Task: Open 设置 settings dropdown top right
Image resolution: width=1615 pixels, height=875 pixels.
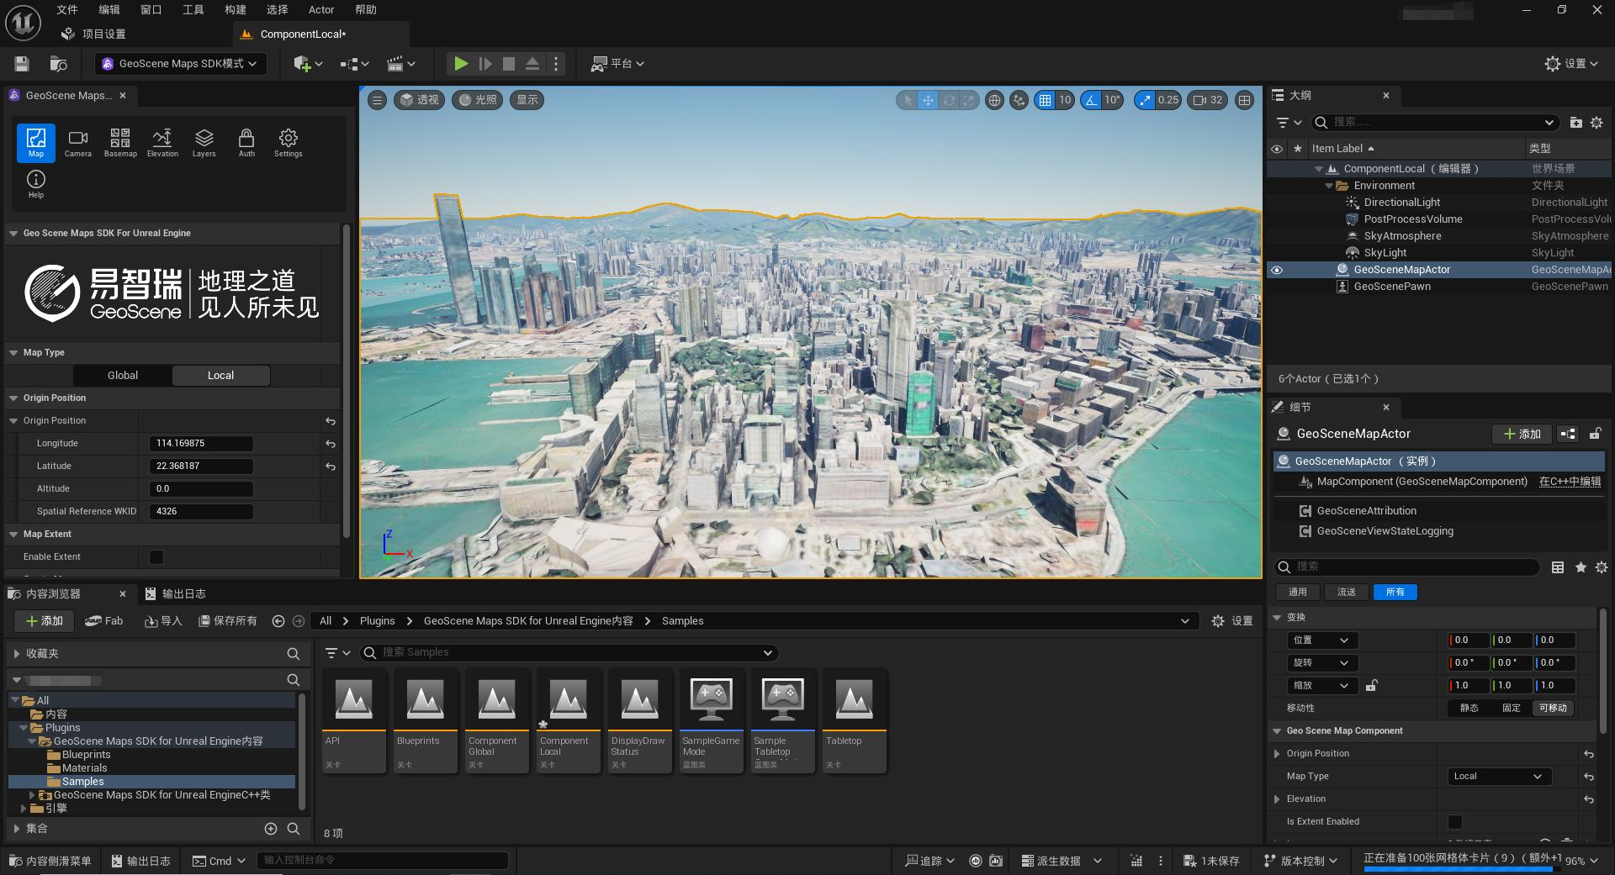Action: [x=1571, y=64]
